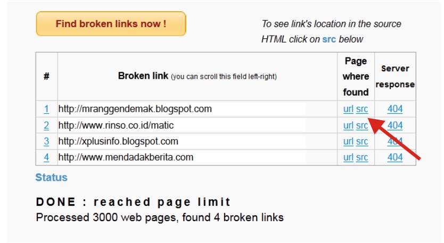Click src link for mranggendemak.blogspot.com row
444x243 pixels.
[x=362, y=109]
